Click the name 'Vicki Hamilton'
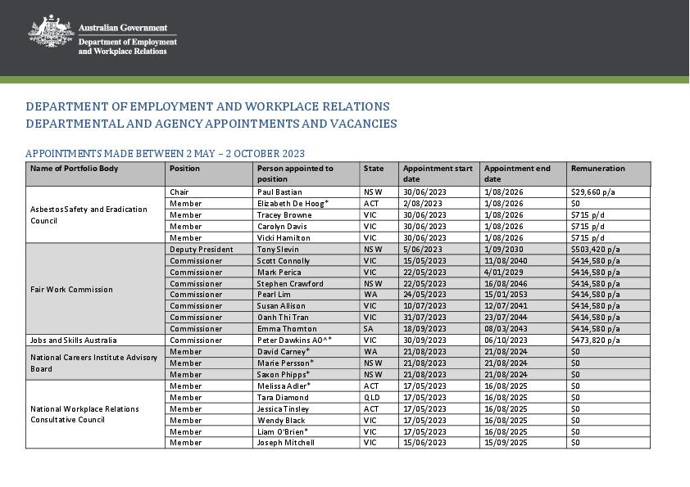This screenshot has height=487, width=690. pos(284,238)
